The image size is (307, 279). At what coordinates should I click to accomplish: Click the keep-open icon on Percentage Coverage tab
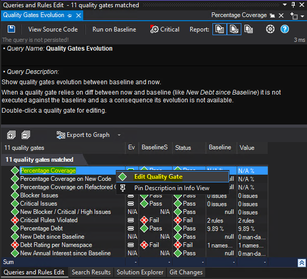click(x=272, y=16)
